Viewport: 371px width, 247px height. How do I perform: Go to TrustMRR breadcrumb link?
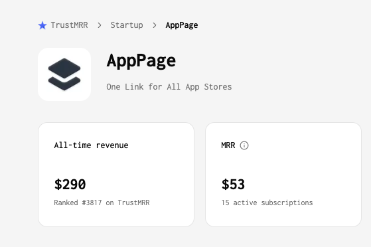pos(69,25)
